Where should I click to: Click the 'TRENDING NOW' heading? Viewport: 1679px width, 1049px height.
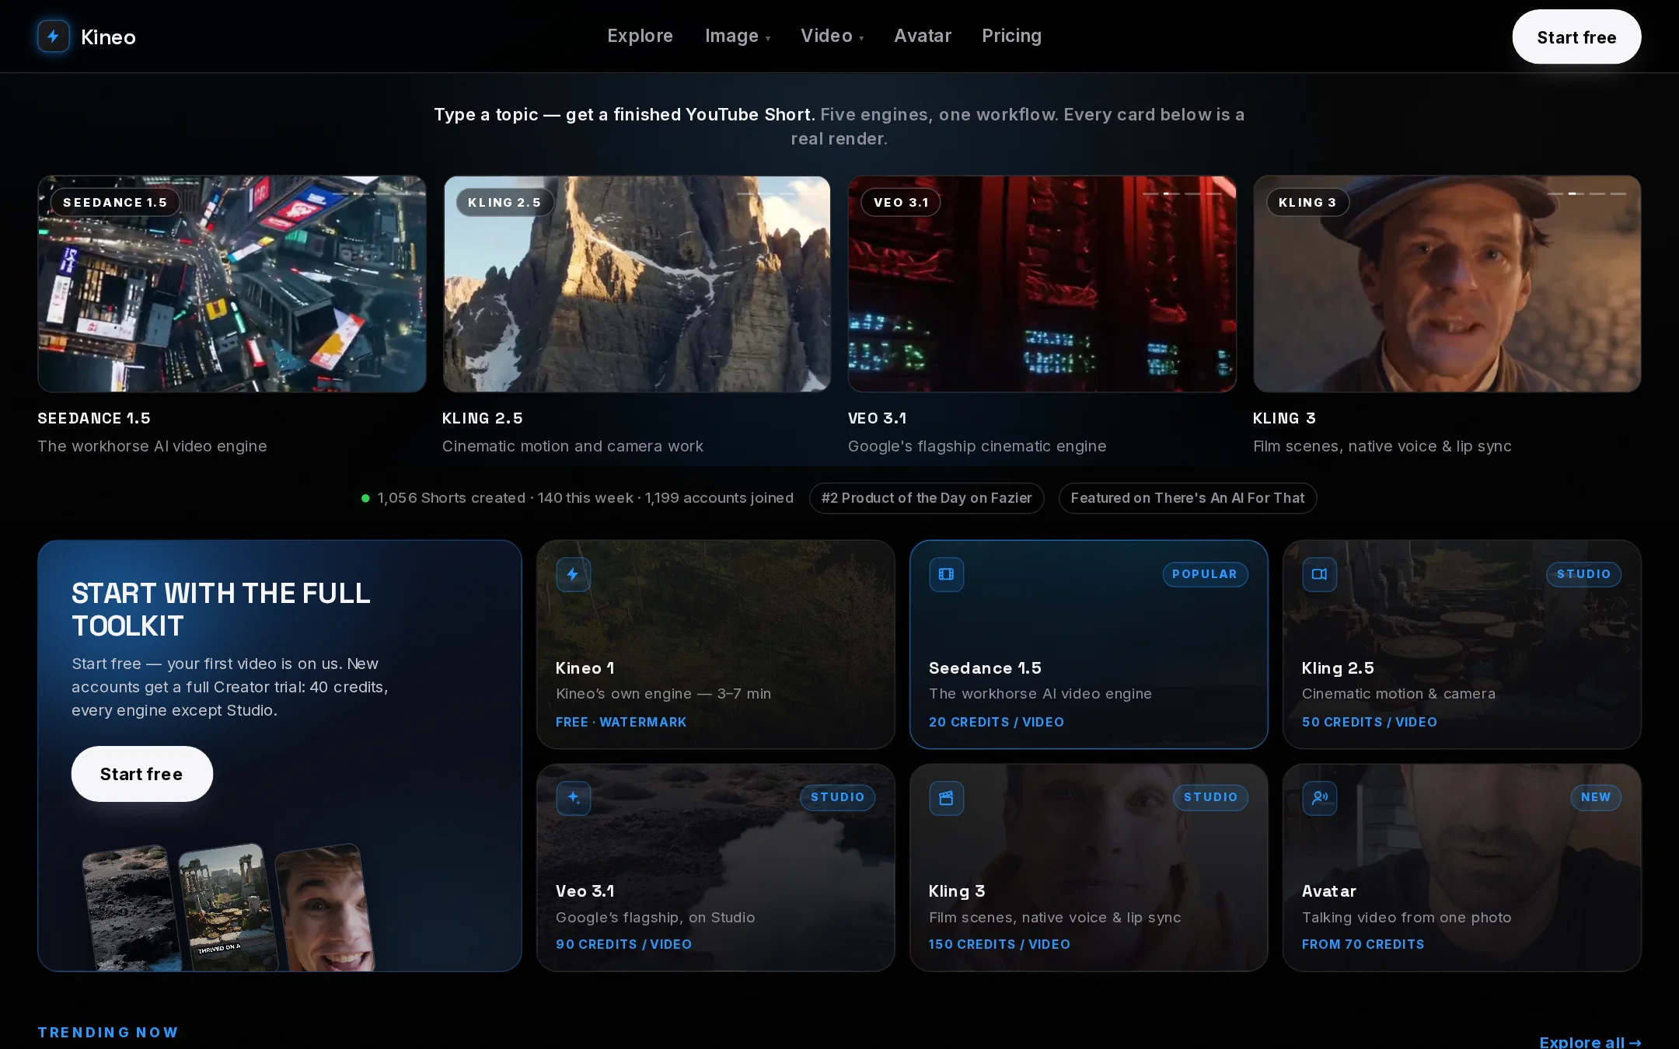[108, 1032]
